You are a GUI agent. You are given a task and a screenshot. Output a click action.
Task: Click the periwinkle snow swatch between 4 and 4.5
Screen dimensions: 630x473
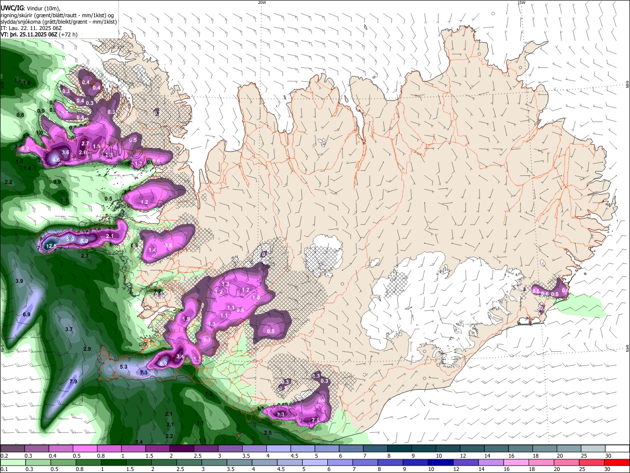tap(278, 449)
